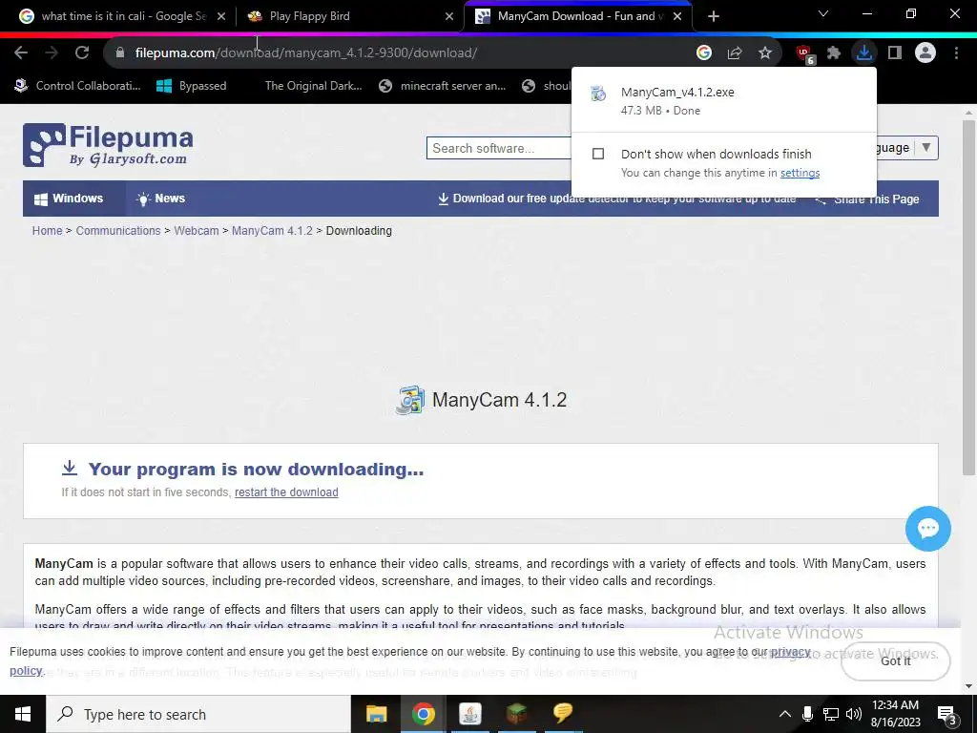Viewport: 977px width, 733px height.
Task: Click the Java taskbar icon
Action: click(469, 714)
